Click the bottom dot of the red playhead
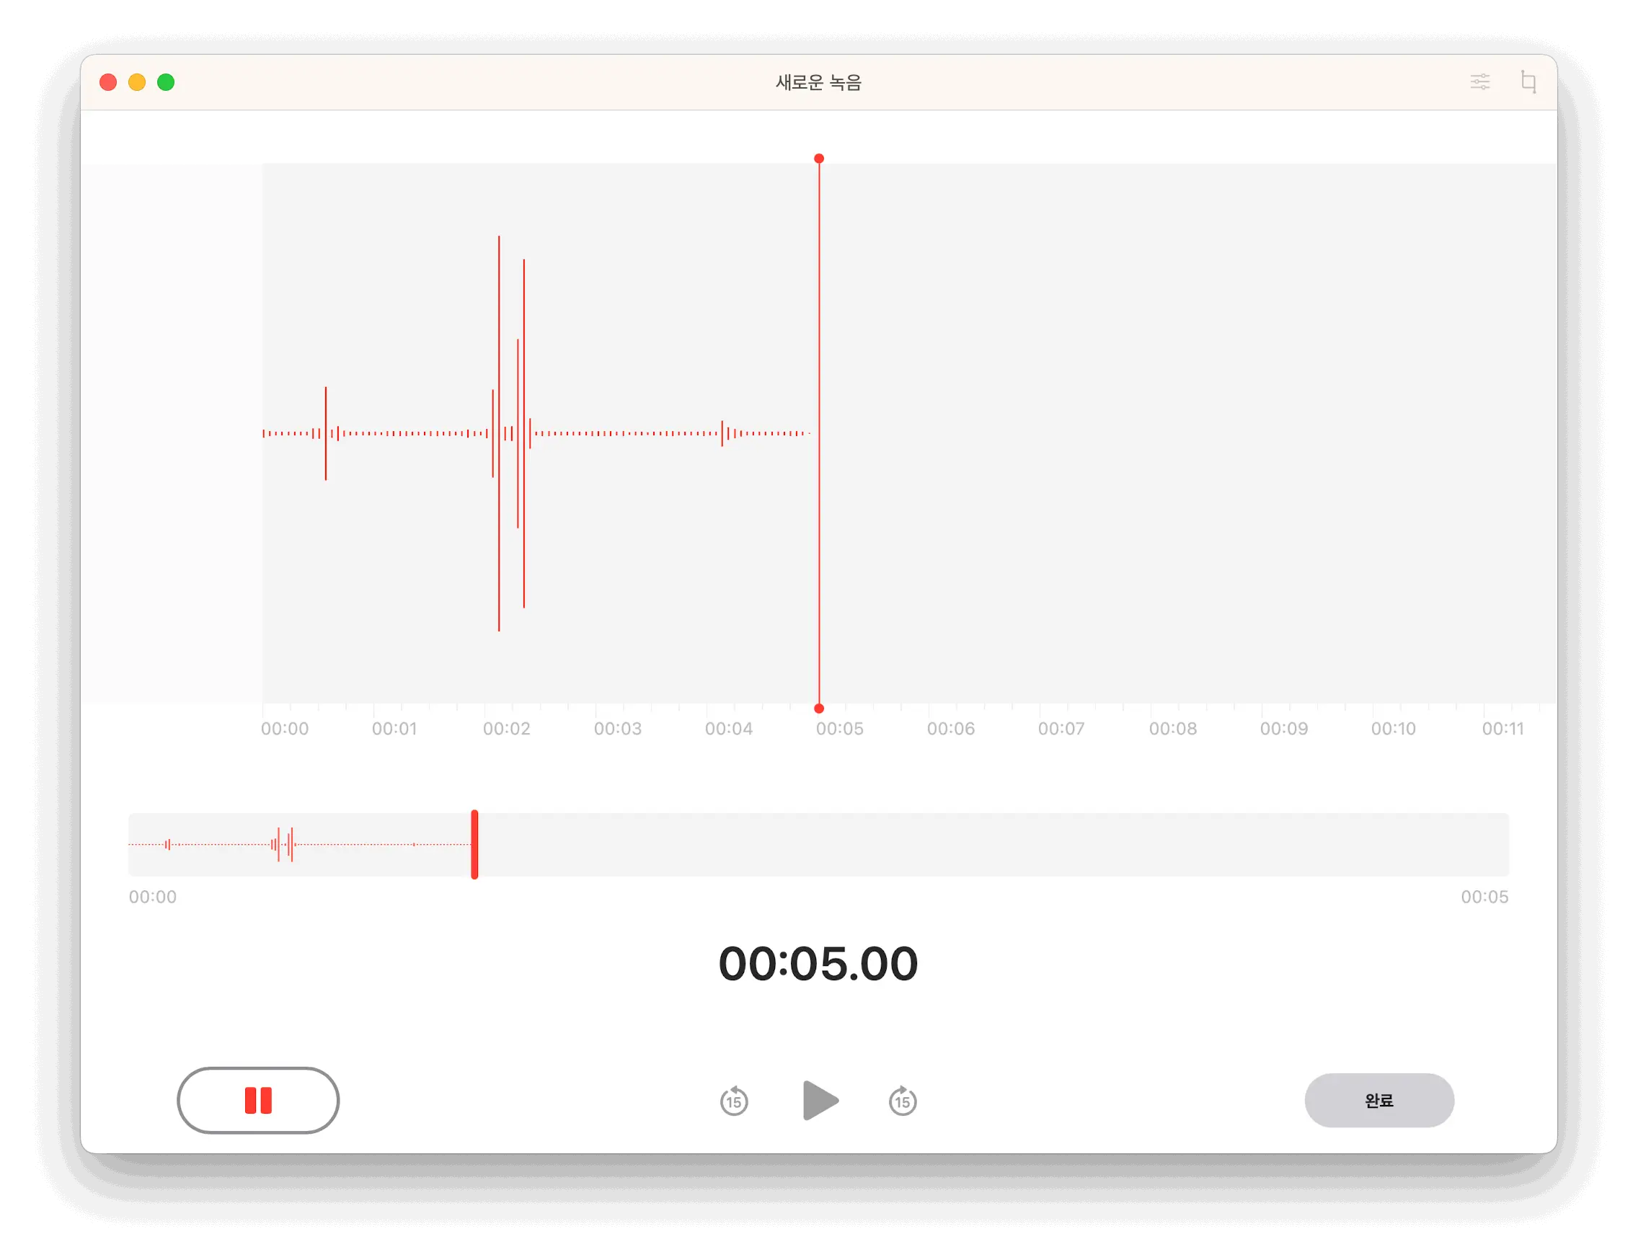Screen dimensions: 1638x1260 (819, 708)
